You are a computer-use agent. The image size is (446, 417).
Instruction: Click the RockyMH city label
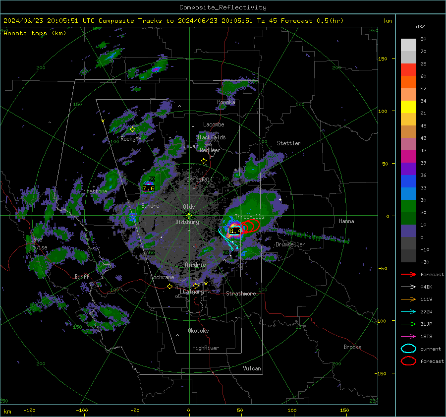131,139
